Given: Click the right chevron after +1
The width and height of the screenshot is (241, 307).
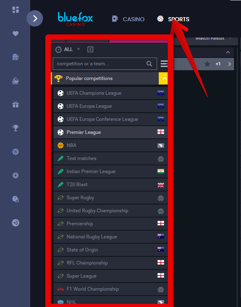Looking at the screenshot, I should (x=230, y=64).
